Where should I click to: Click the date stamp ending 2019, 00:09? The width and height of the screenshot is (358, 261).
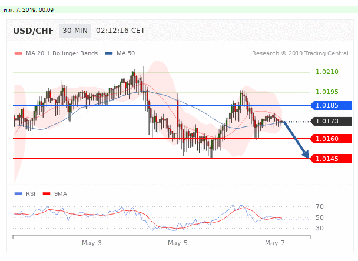click(x=28, y=10)
